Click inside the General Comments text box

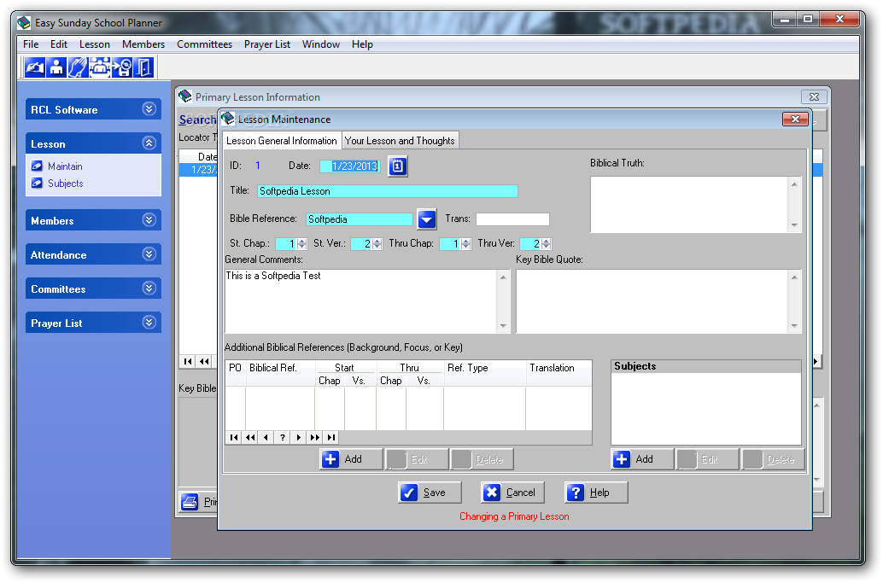coord(361,301)
